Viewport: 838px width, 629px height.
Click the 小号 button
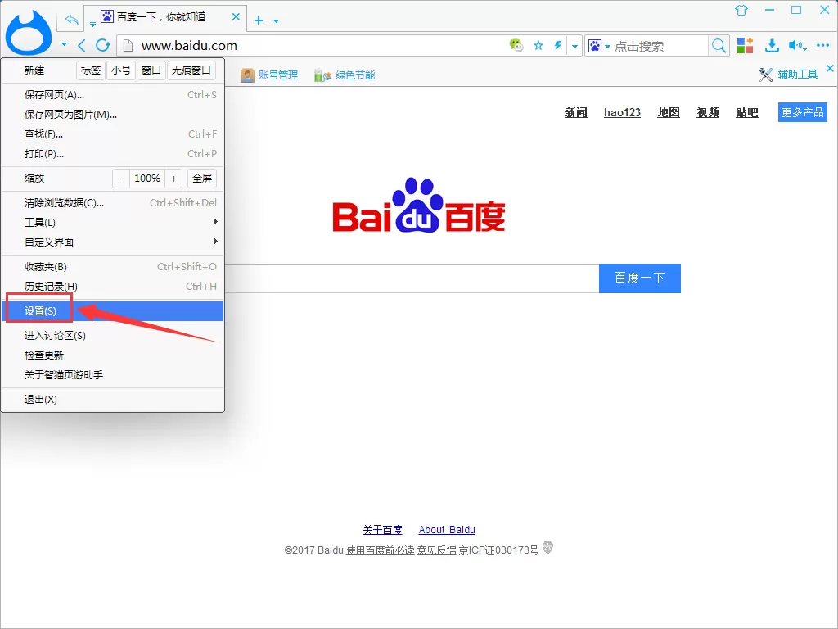(121, 70)
